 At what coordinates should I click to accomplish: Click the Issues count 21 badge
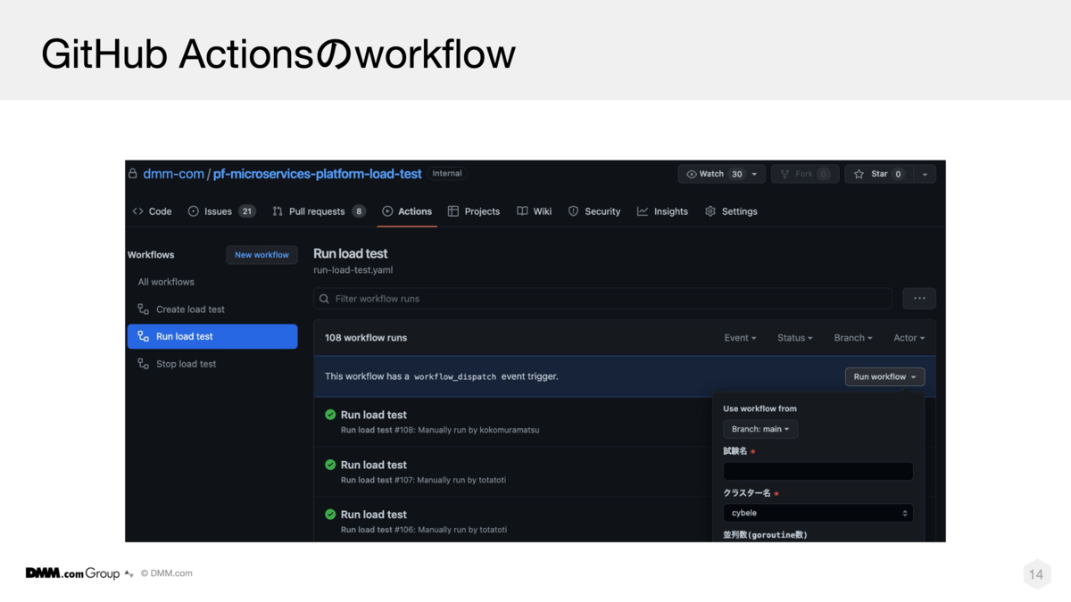click(x=246, y=211)
